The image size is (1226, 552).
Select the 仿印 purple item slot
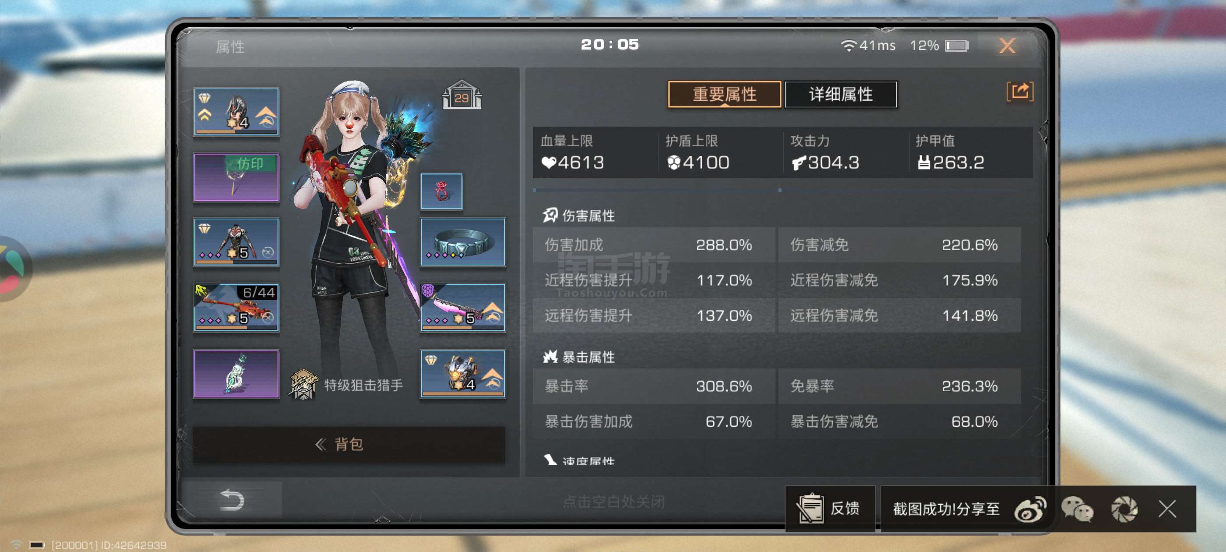tap(236, 177)
